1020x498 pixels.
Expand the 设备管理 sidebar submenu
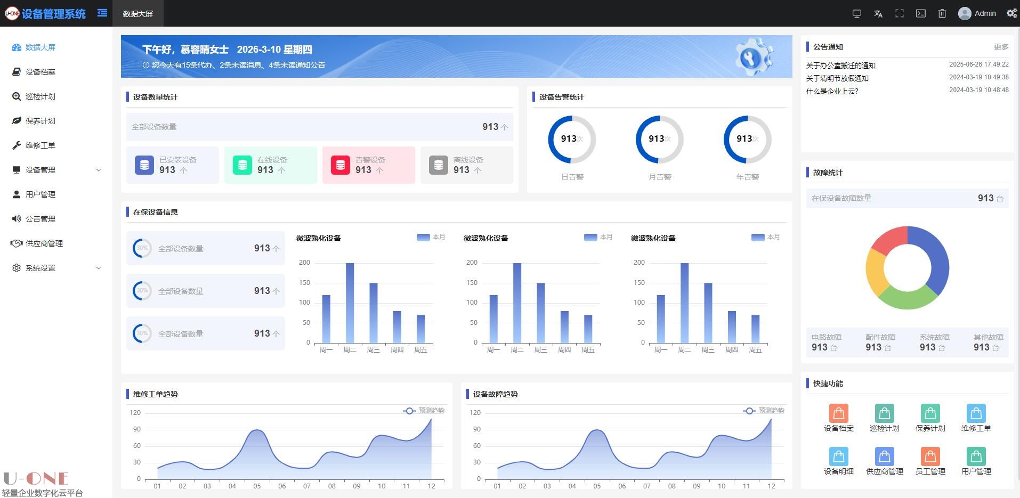tap(56, 170)
